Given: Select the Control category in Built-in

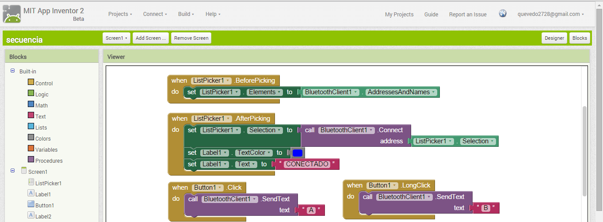Looking at the screenshot, I should (44, 83).
